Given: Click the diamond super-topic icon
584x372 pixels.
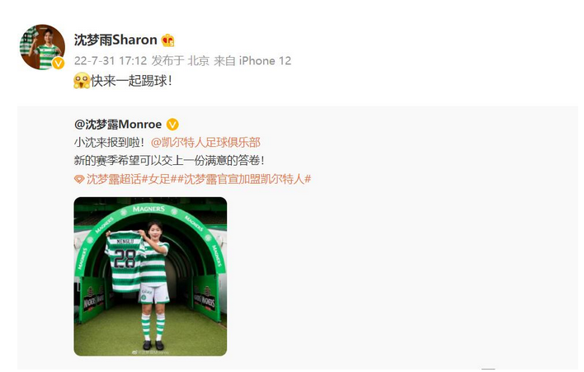Looking at the screenshot, I should tap(79, 180).
